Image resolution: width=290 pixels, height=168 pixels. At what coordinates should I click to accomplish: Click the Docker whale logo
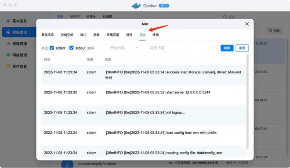pos(137,6)
